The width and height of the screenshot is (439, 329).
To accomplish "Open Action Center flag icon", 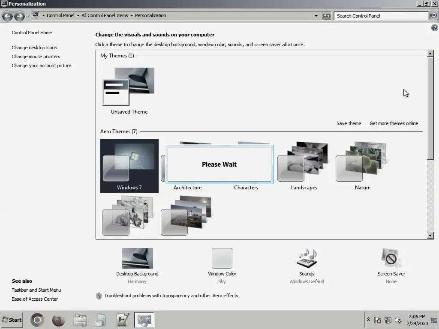I will coord(377,320).
